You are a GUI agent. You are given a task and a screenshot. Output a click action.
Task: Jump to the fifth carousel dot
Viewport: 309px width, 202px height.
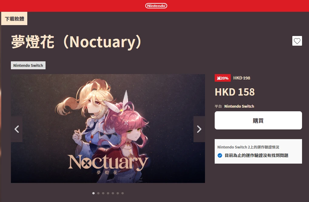tap(113, 193)
